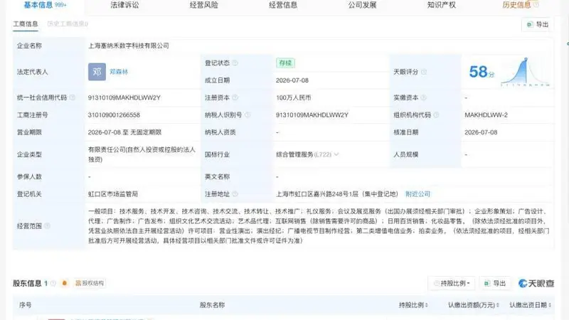Viewport: 569px width, 320px height.
Task: Click the help icon on 历史信息 tab
Action: click(536, 5)
